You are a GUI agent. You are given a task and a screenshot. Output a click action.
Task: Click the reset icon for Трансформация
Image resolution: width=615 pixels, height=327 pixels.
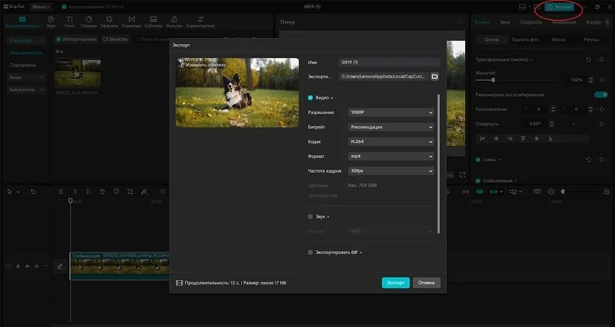pyautogui.click(x=588, y=59)
